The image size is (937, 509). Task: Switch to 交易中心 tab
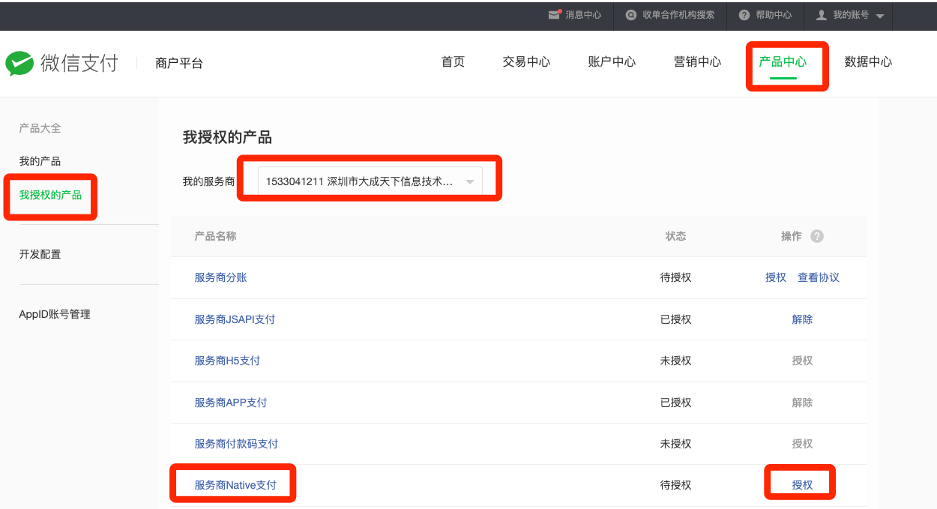[x=526, y=62]
